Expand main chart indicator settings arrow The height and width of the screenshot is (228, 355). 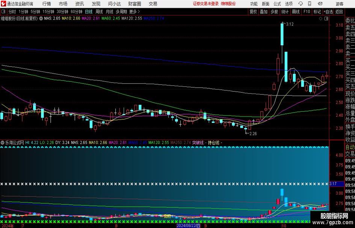[41, 18]
